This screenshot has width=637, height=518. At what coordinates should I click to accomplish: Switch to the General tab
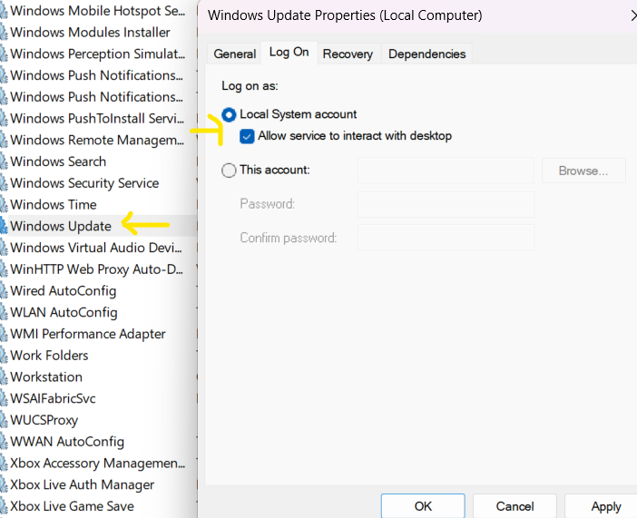tap(234, 54)
